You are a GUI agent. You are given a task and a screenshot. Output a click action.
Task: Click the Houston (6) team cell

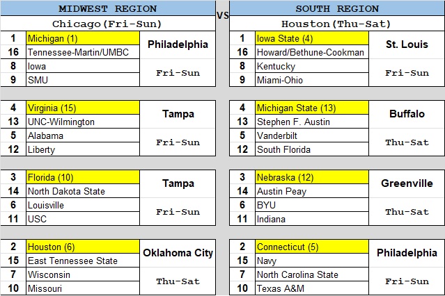pos(83,247)
